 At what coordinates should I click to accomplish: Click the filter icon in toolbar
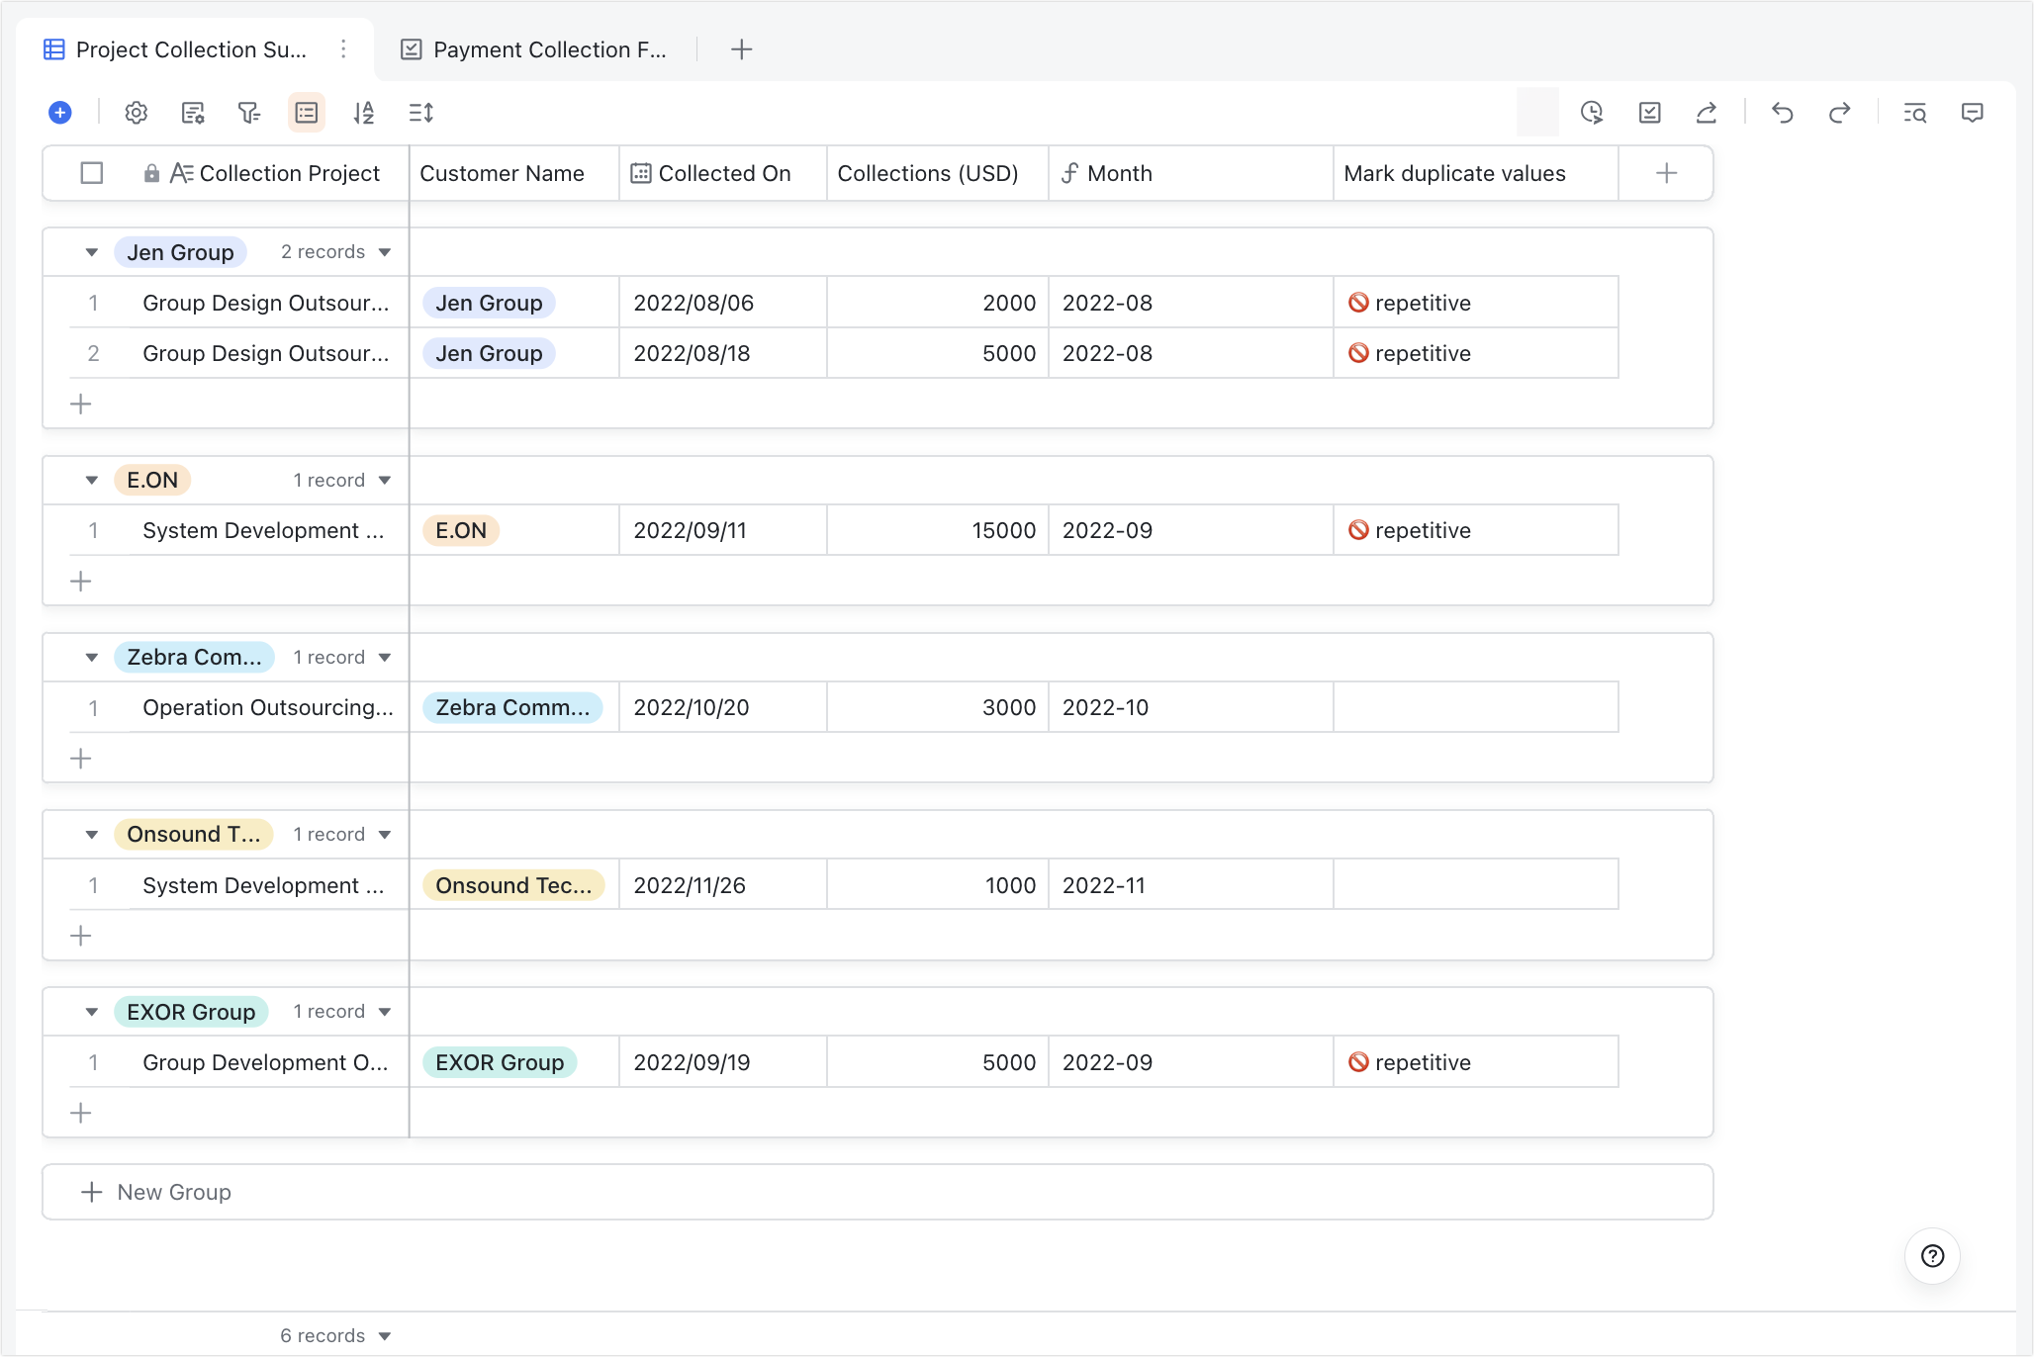click(249, 113)
